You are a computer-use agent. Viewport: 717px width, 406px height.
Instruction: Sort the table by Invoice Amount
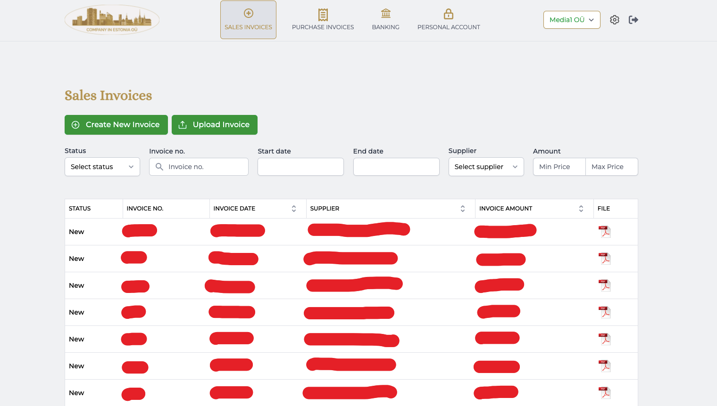pyautogui.click(x=581, y=208)
